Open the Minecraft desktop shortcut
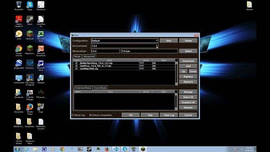270x152 pixels. point(30,35)
